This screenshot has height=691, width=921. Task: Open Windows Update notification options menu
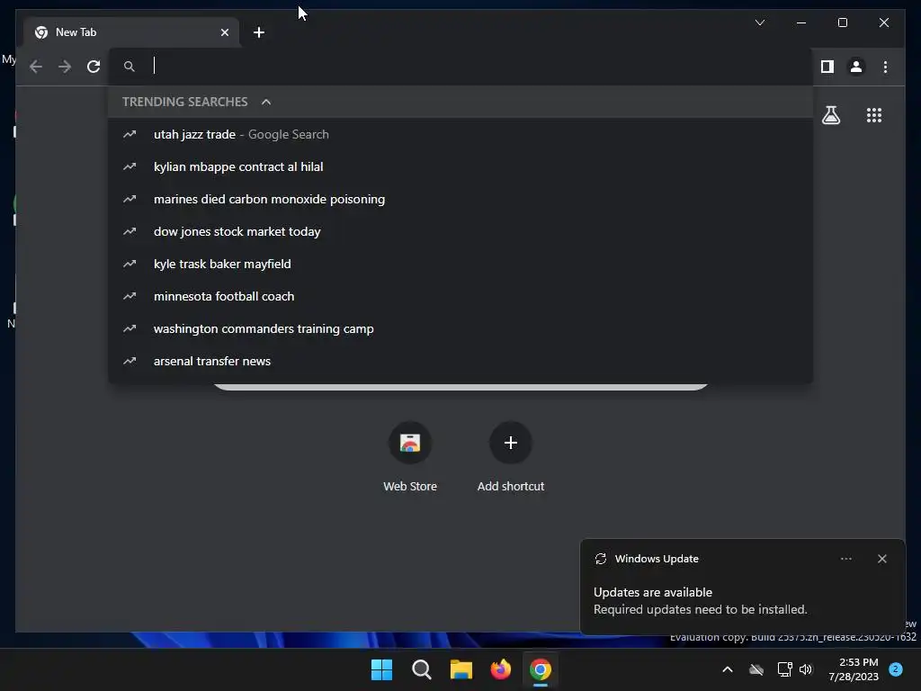[x=845, y=559]
